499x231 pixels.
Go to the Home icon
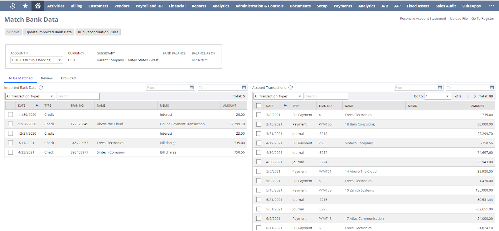38,6
